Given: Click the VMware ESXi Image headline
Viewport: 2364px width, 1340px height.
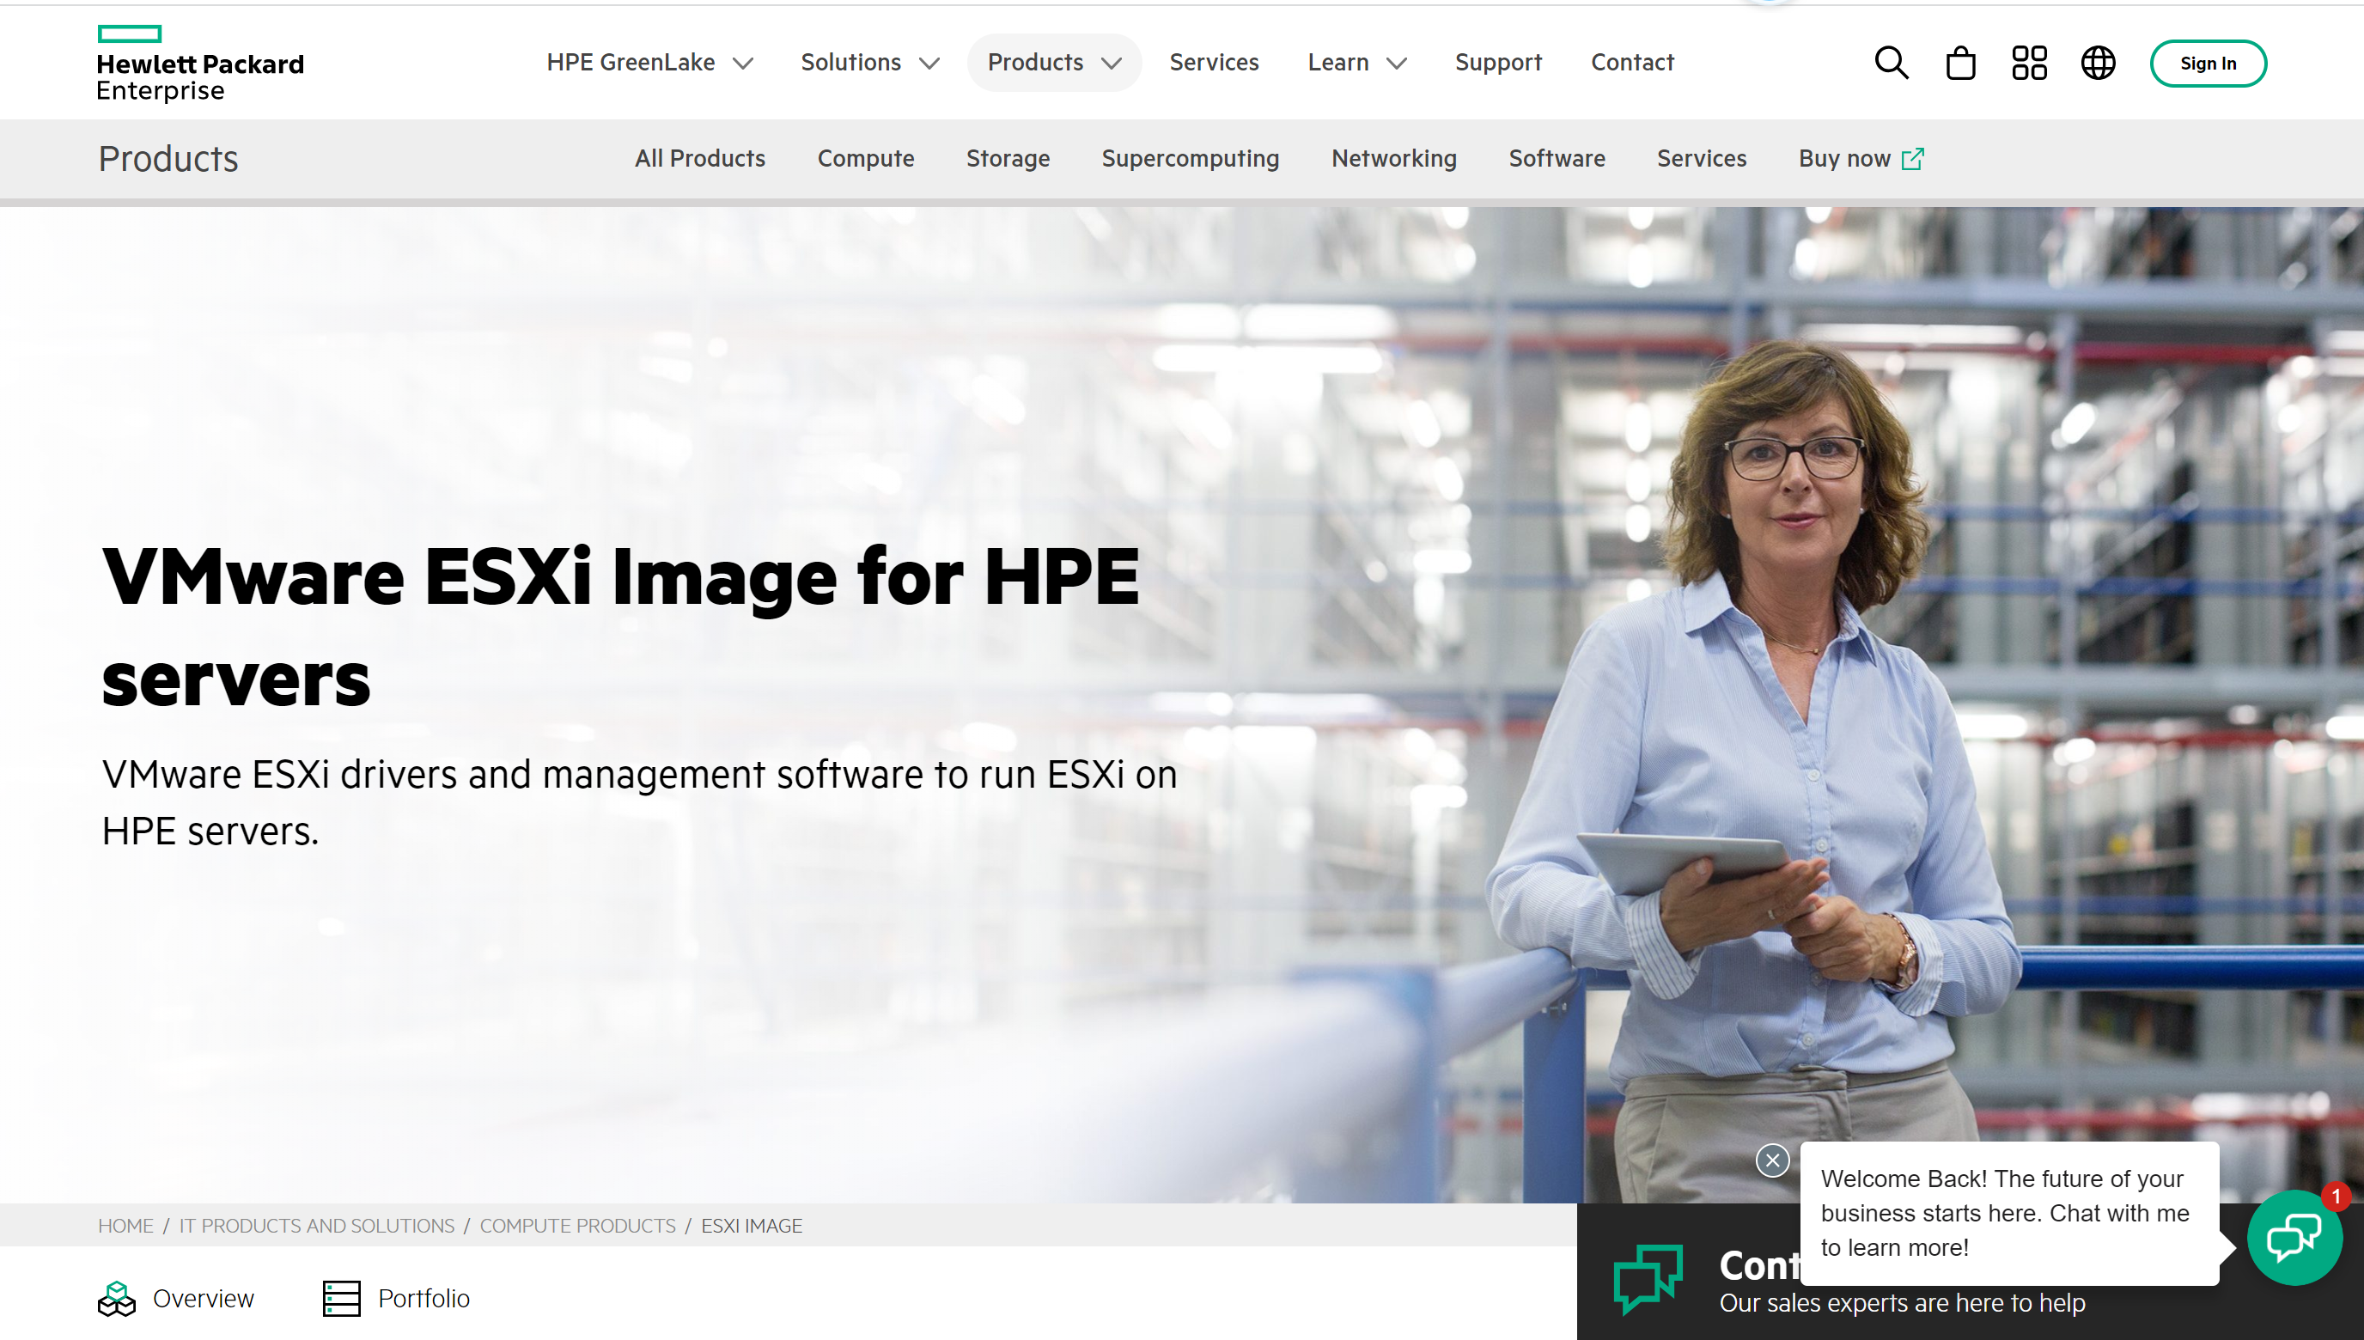Looking at the screenshot, I should (620, 627).
